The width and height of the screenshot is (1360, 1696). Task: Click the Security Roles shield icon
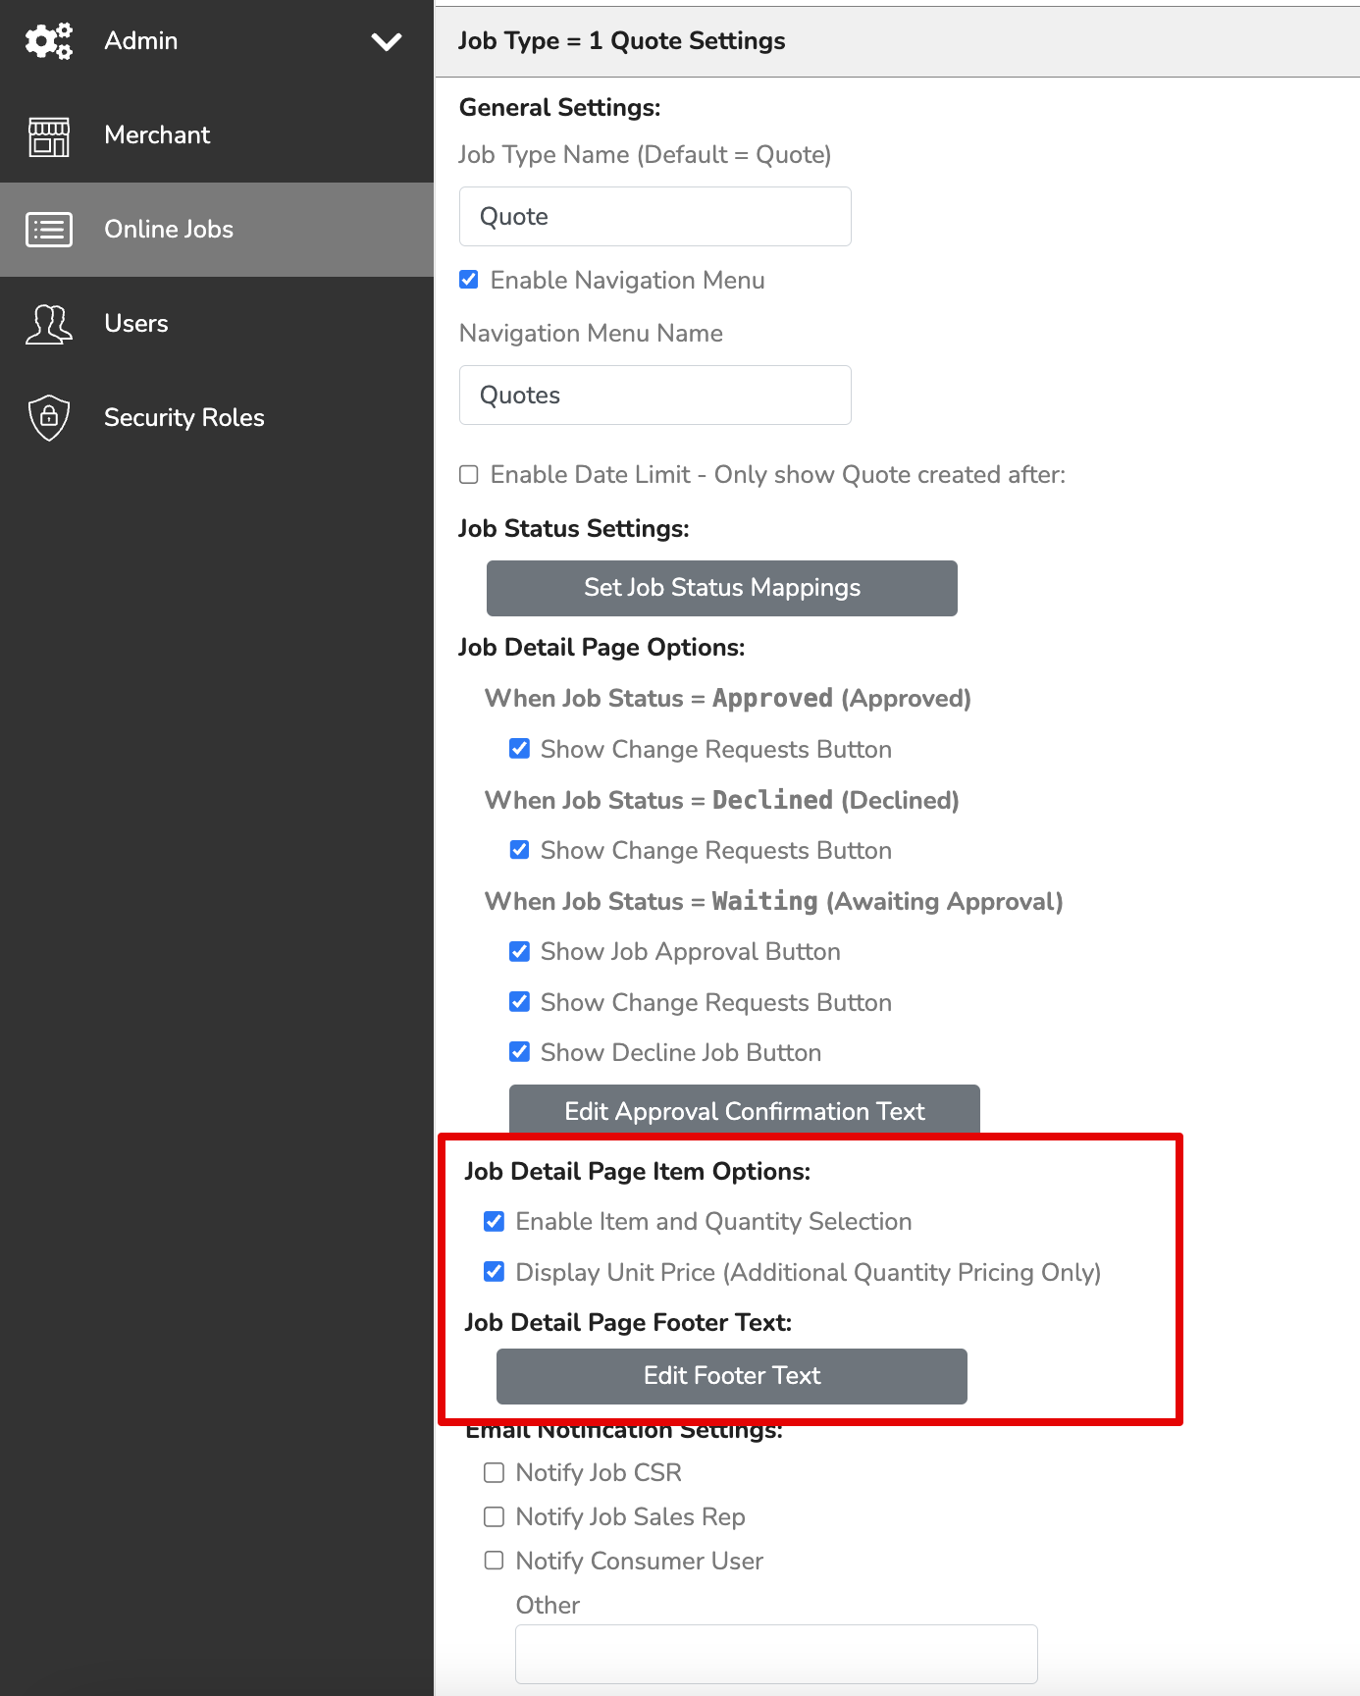[49, 418]
